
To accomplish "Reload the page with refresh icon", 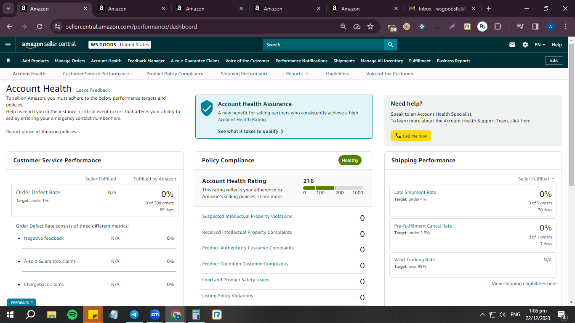I will point(40,26).
